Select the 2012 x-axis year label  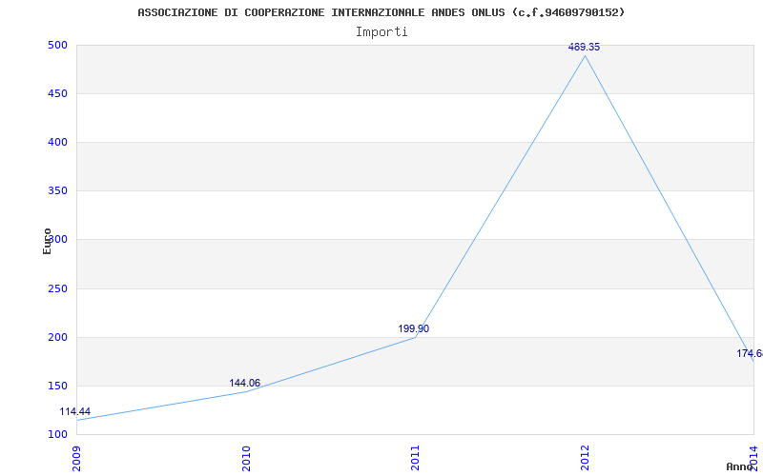585,457
